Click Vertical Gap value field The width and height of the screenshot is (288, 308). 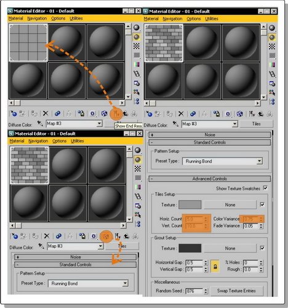click(x=194, y=269)
